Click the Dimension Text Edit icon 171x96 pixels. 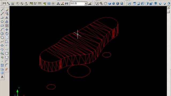point(62,3)
